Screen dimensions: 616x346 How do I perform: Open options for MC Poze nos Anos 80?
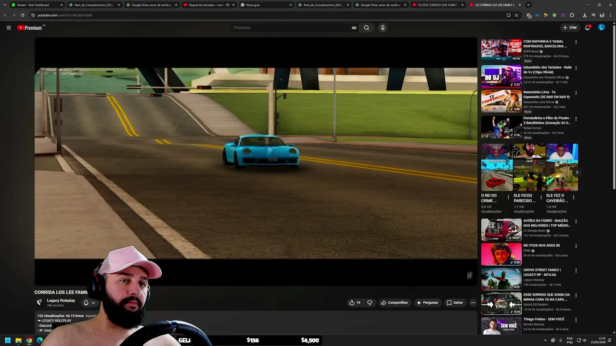click(576, 246)
